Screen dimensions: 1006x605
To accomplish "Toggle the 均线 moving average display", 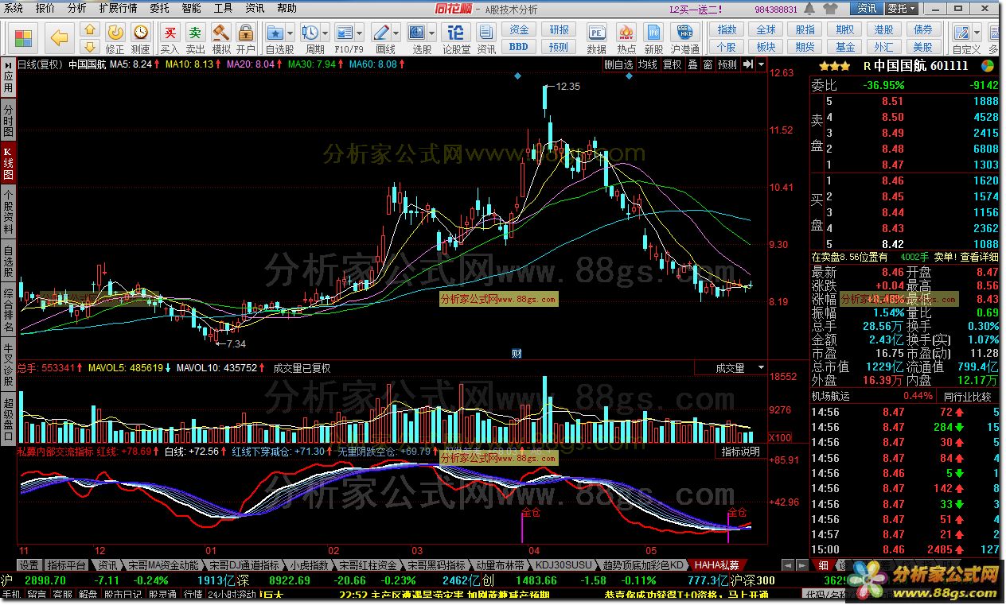I will click(x=648, y=64).
